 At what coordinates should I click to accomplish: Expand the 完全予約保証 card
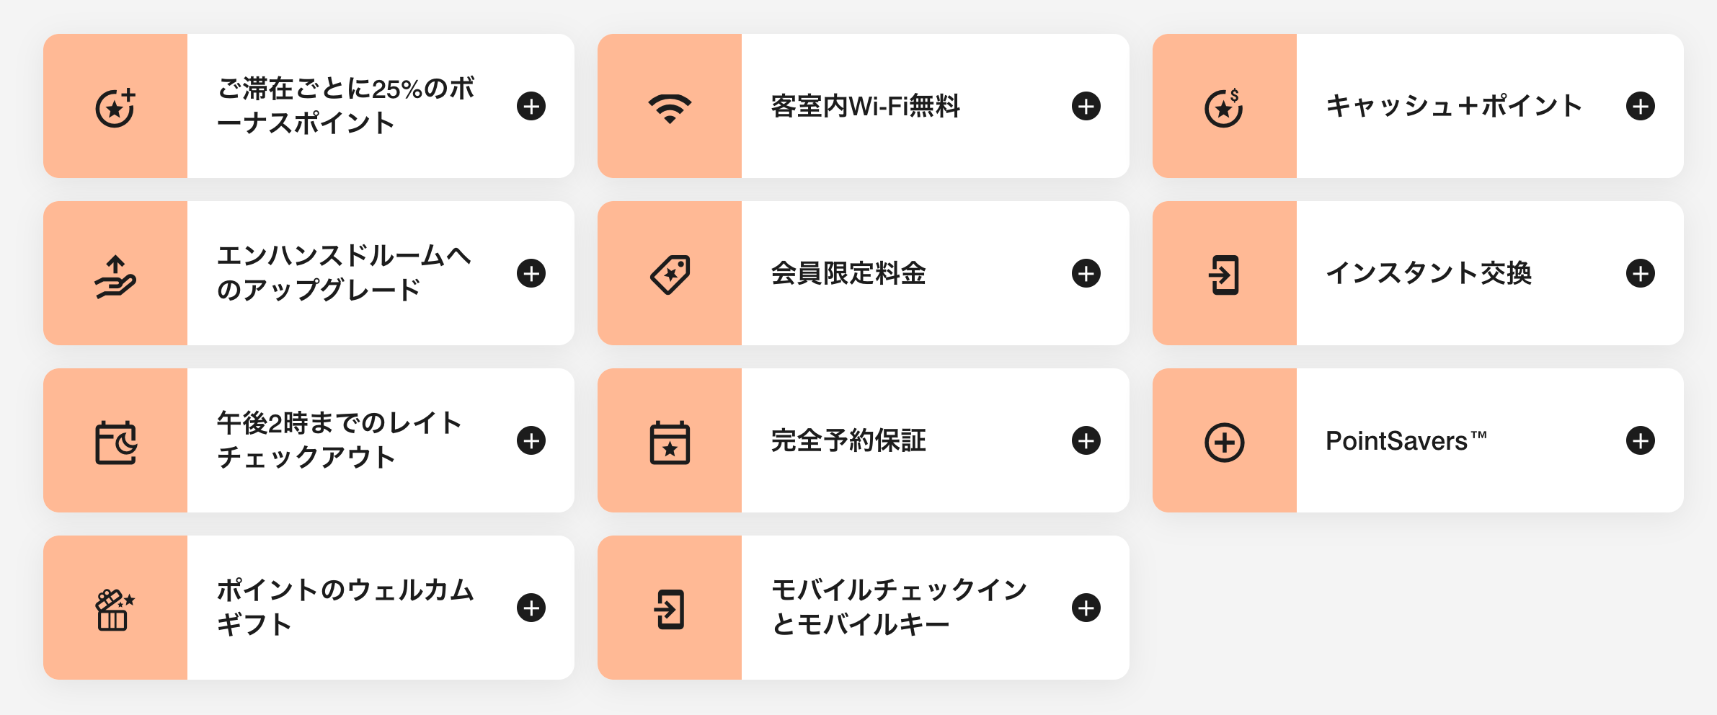click(x=1086, y=440)
